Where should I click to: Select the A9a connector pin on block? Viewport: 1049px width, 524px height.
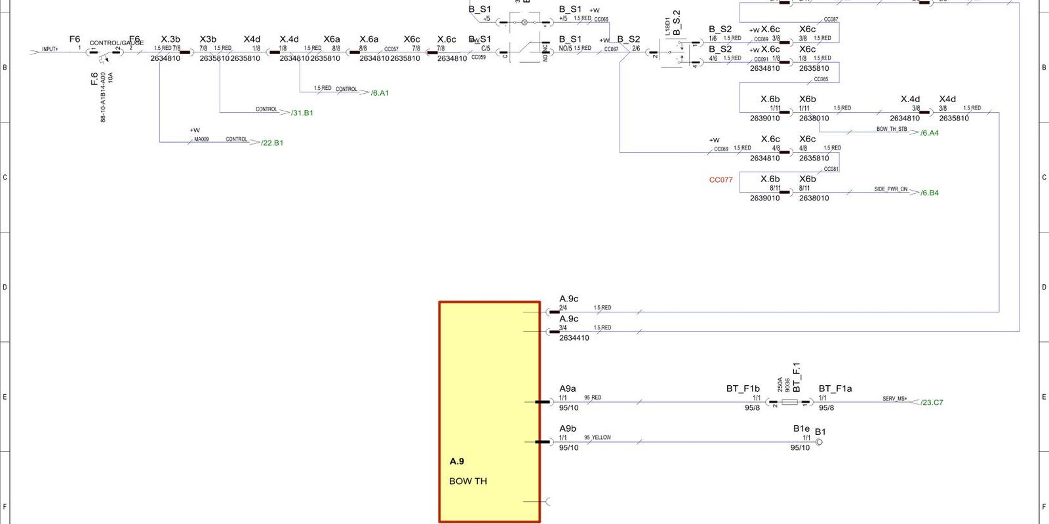544,402
